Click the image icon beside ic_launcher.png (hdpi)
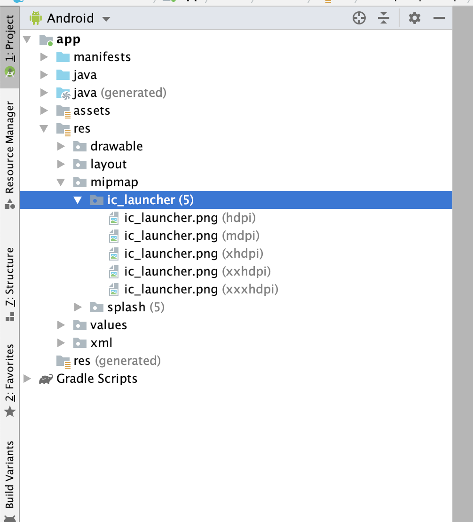This screenshot has height=522, width=473. [x=113, y=218]
